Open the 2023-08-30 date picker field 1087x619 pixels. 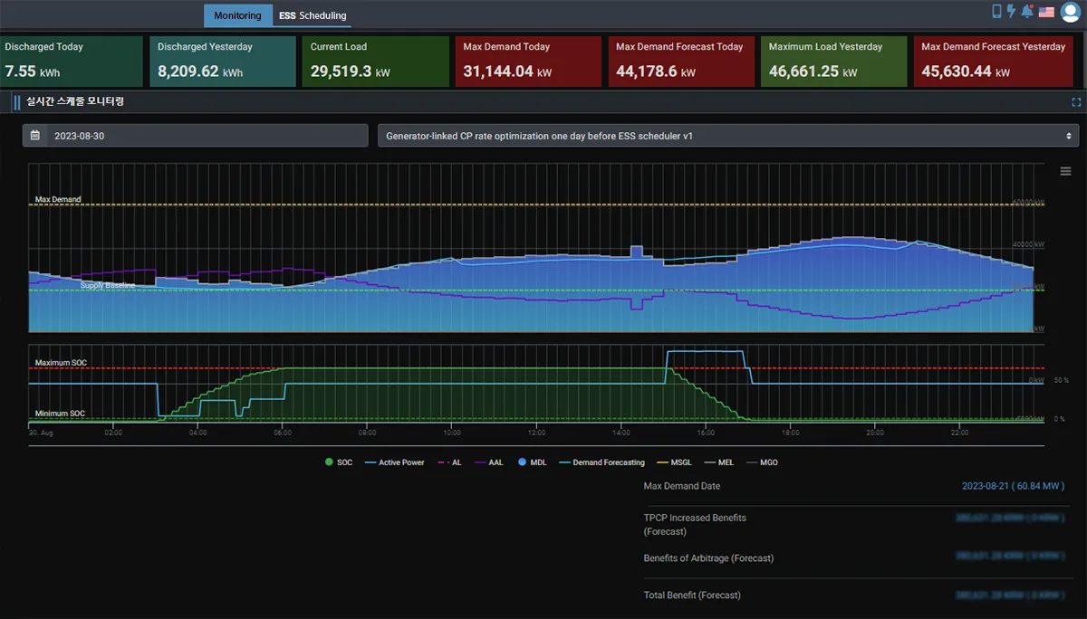(x=195, y=136)
